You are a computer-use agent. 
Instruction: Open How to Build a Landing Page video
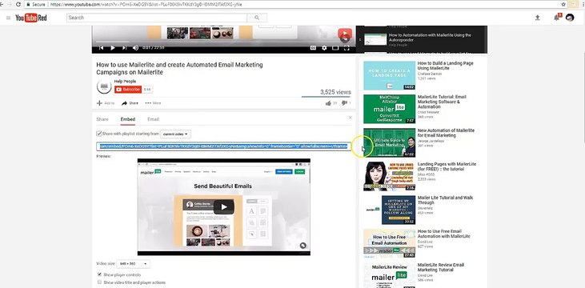tap(446, 66)
